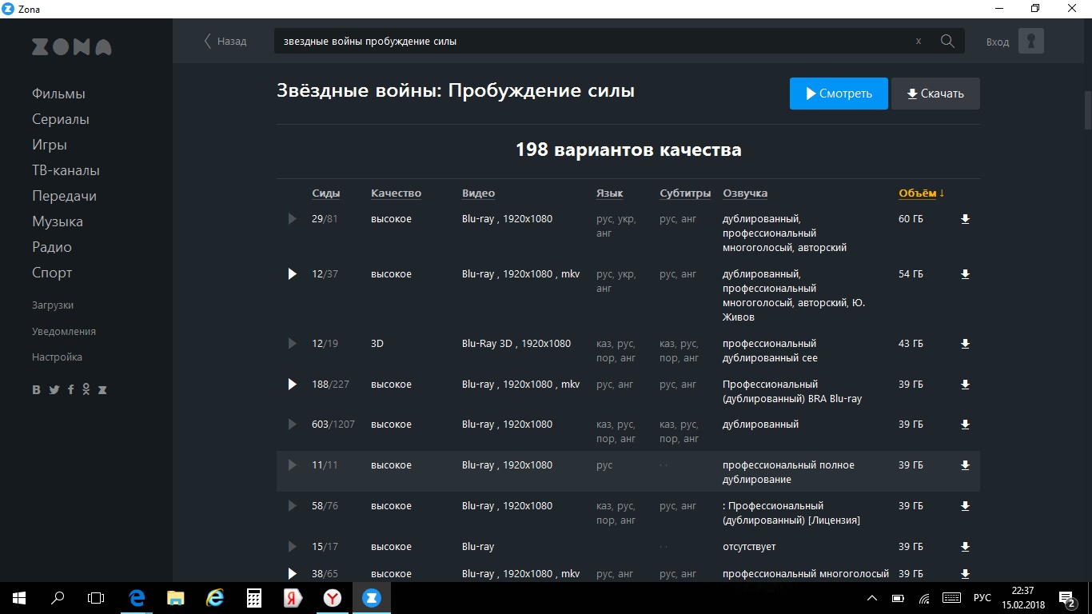Image resolution: width=1092 pixels, height=614 pixels.
Task: Go to Радио section
Action: click(52, 247)
